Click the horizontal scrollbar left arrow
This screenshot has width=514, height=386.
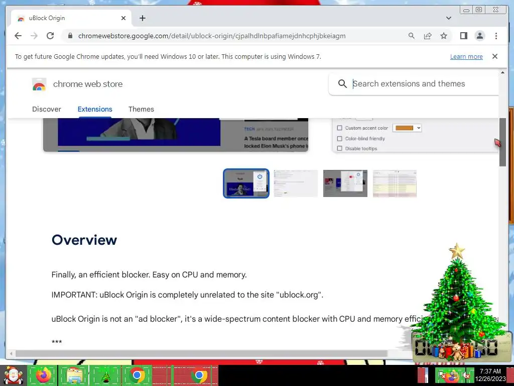11,353
